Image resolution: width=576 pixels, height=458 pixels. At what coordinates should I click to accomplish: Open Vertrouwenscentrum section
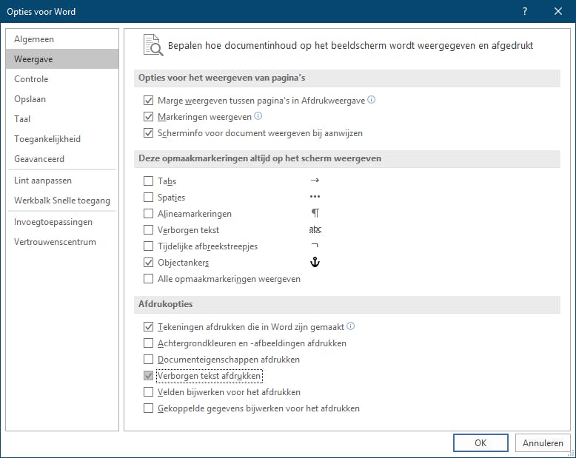pyautogui.click(x=55, y=242)
